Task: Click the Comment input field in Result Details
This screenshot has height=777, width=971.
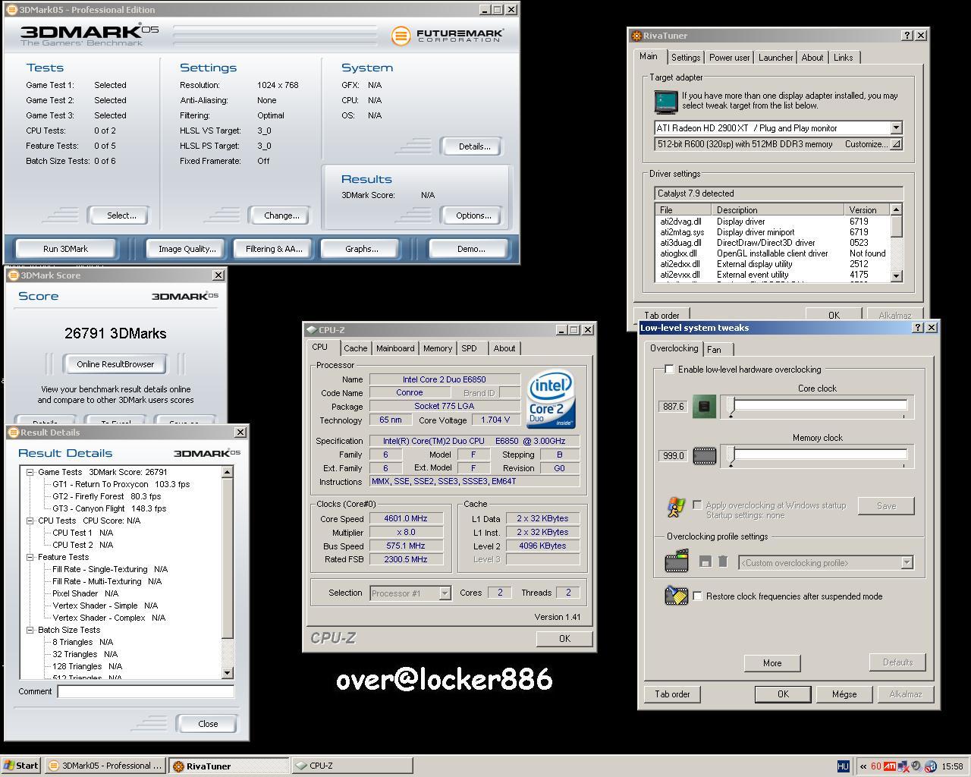Action: 146,691
